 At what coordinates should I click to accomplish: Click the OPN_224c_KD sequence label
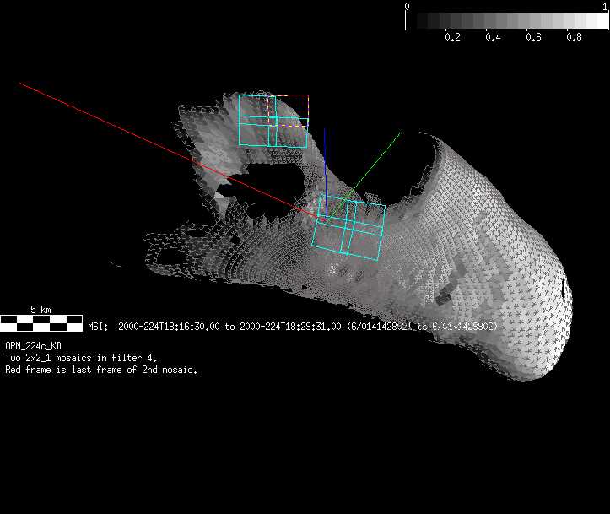click(33, 346)
